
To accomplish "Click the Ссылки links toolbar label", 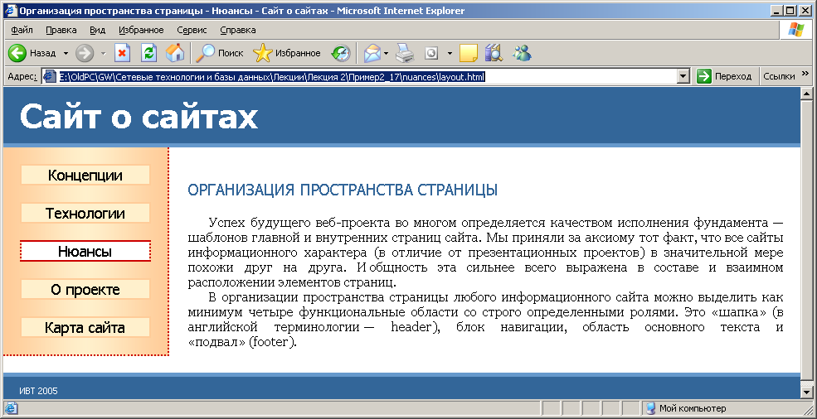I will point(779,76).
